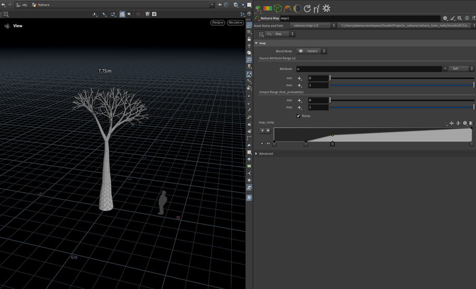This screenshot has width=476, height=289.
Task: Click the magnifier search icon in parameter header
Action: tap(459, 18)
